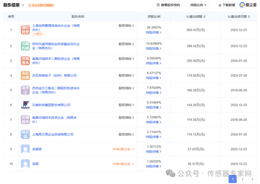The width and height of the screenshot is (260, 184).
Task: Click 800.53万(元) amount cell
Action: tap(196, 30)
